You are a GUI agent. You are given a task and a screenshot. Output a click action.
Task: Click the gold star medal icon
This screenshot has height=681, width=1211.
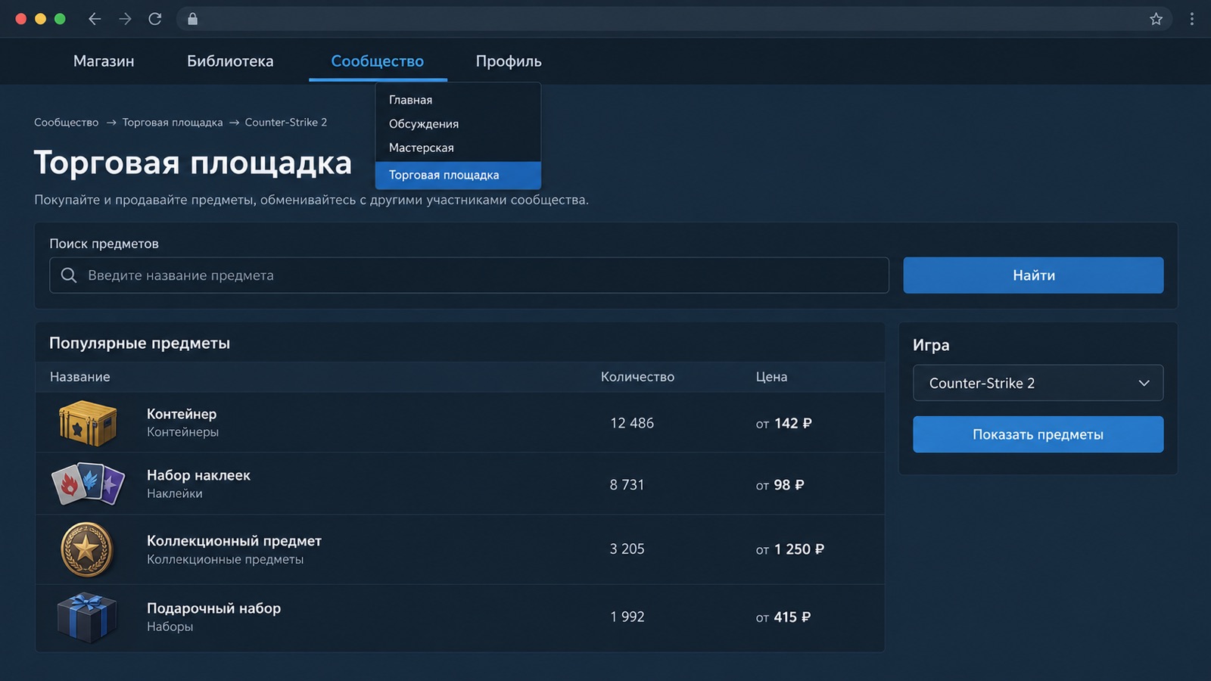tap(86, 549)
